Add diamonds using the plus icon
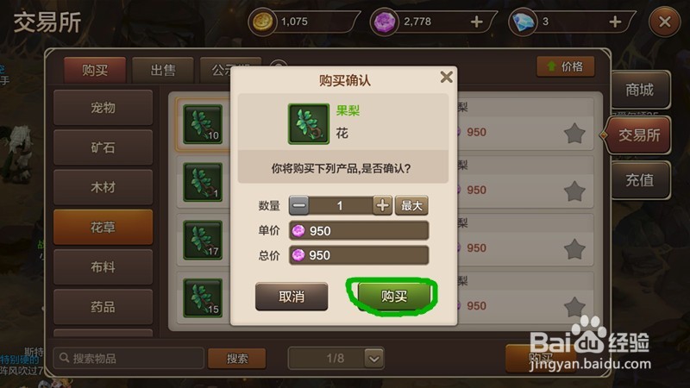690x388 pixels. pos(615,22)
